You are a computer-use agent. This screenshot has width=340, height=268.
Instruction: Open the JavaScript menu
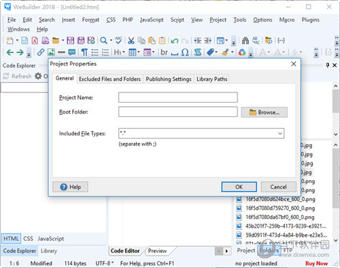click(152, 20)
